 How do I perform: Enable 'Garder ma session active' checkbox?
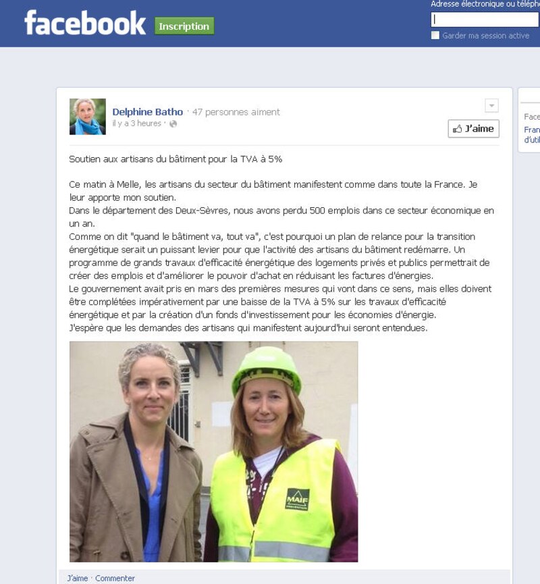click(435, 35)
